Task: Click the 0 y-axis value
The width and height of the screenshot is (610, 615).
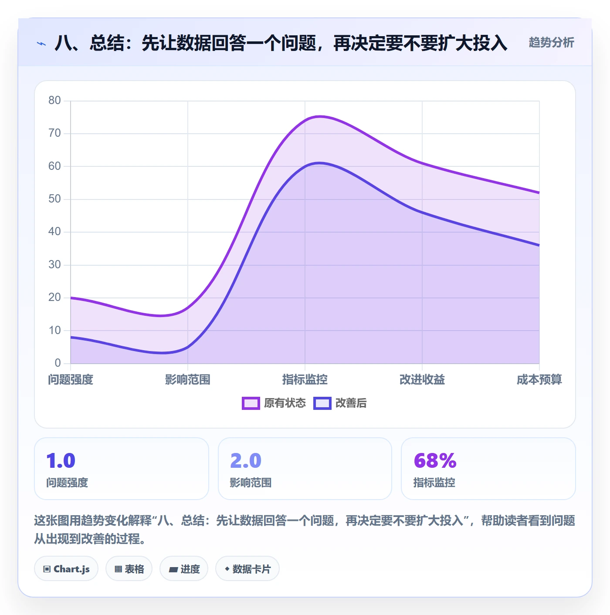Action: 58,363
